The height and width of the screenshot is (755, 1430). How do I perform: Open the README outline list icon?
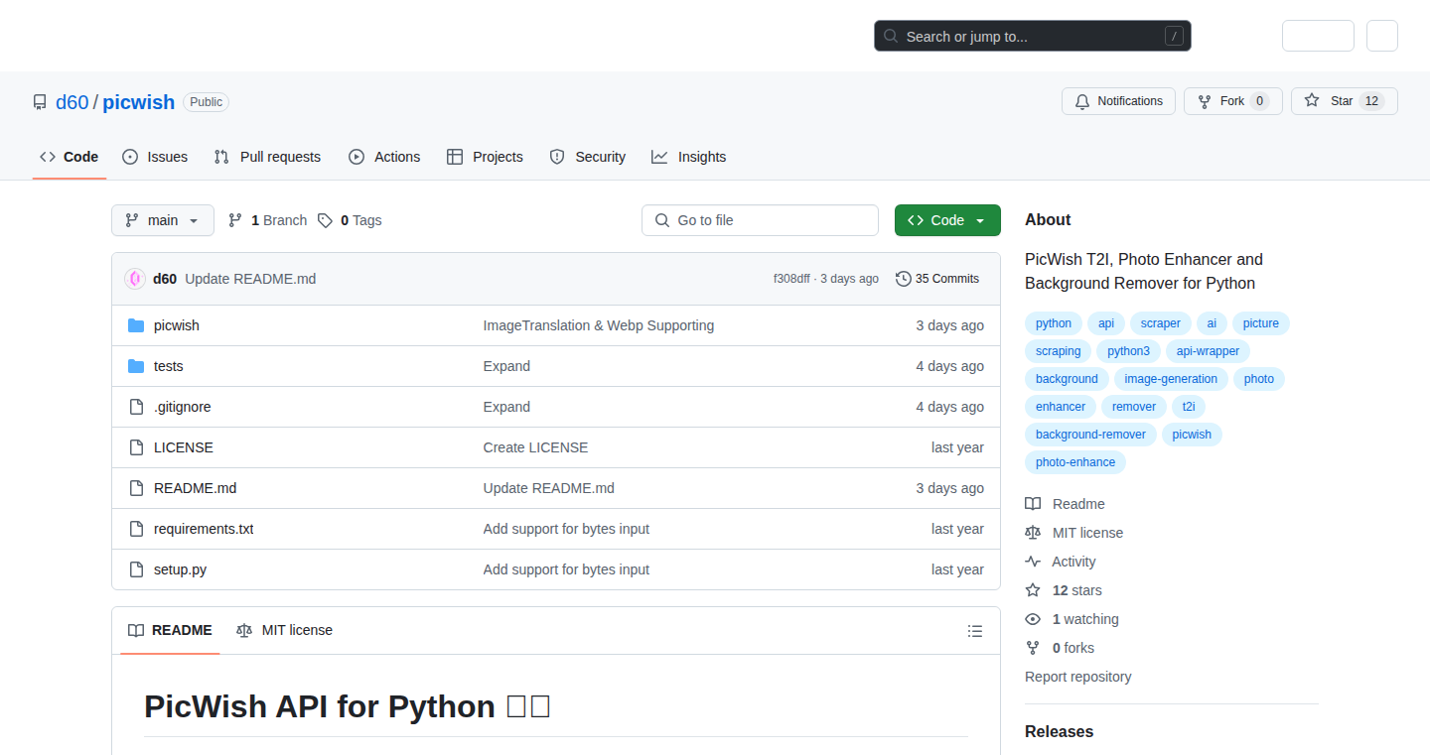975,631
